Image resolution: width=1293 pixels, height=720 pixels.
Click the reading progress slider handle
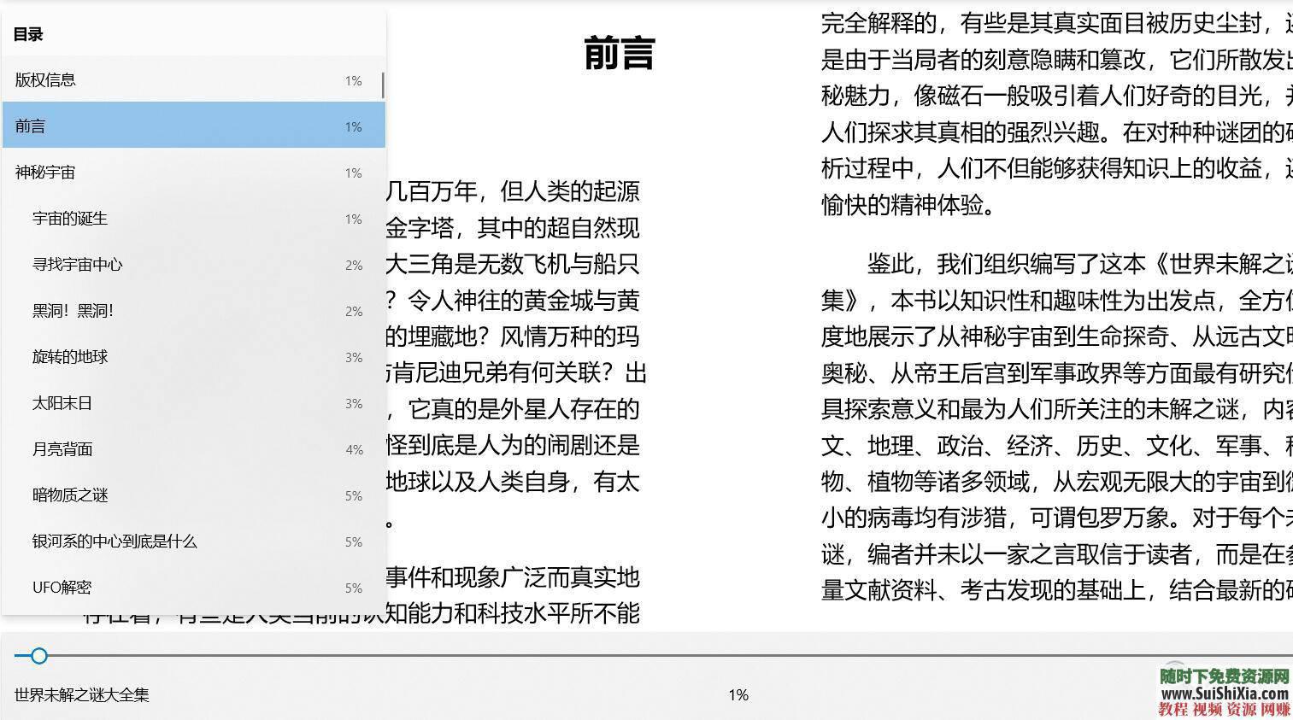tap(38, 656)
